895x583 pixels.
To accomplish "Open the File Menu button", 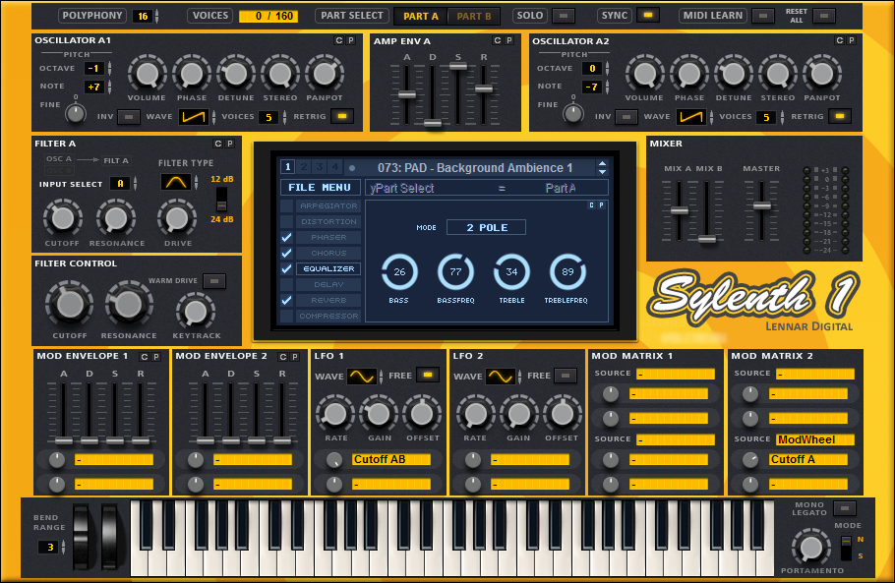I will pos(320,188).
